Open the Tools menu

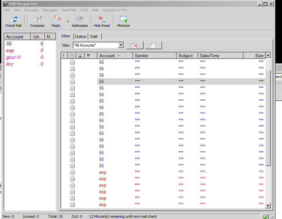(84, 10)
